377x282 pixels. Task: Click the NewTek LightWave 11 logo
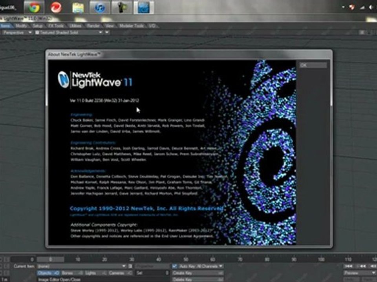coord(95,80)
